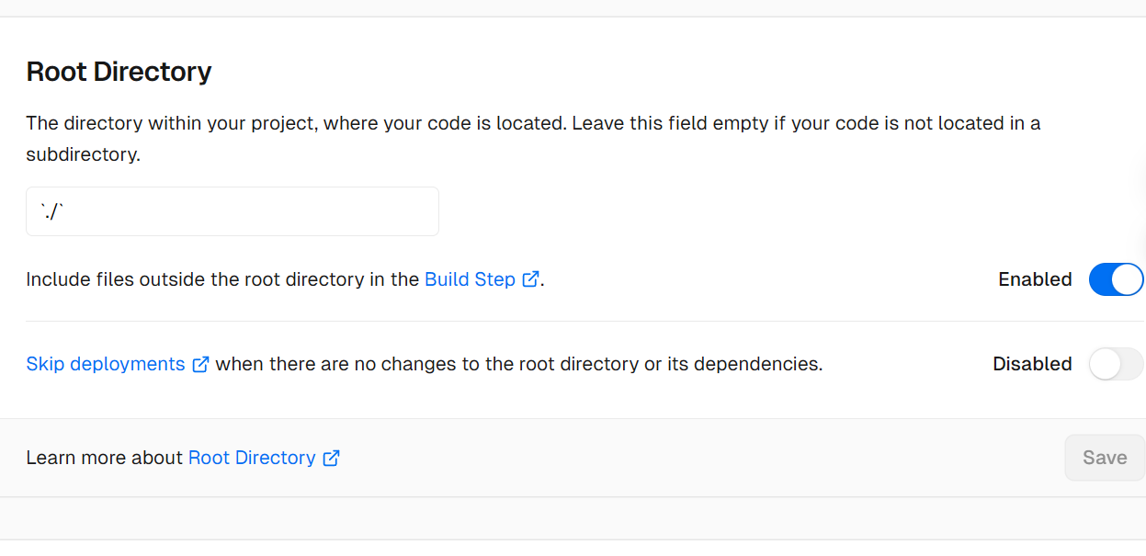Open the Build Step documentation link
Image resolution: width=1146 pixels, height=556 pixels.
click(x=470, y=279)
